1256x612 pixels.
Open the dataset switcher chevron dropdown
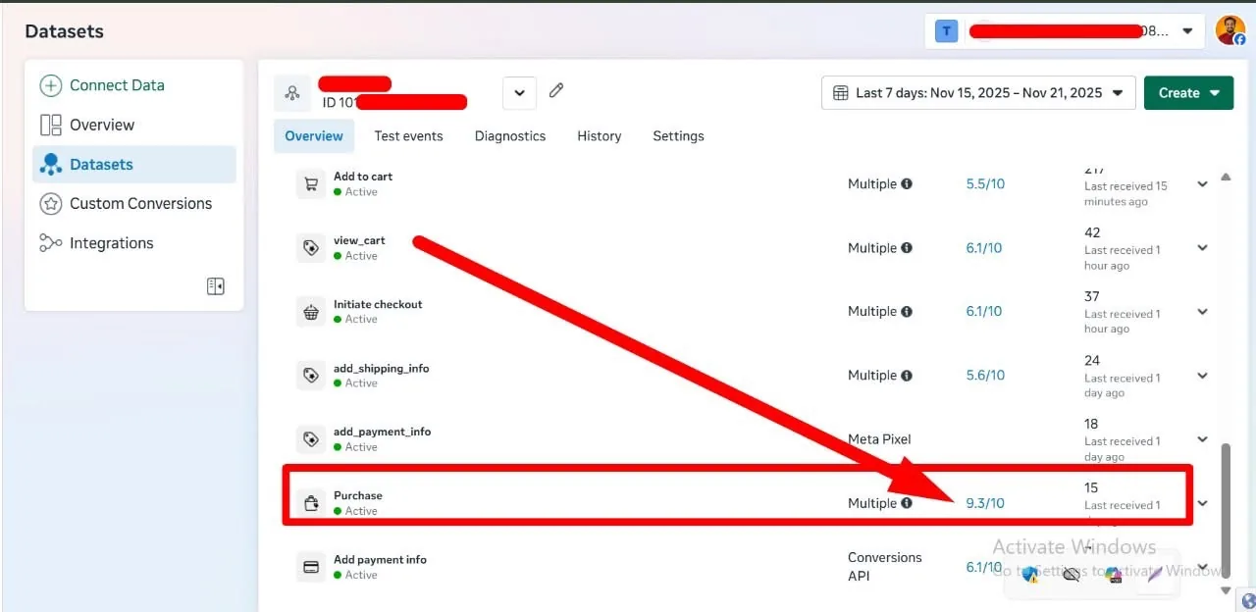(x=519, y=93)
